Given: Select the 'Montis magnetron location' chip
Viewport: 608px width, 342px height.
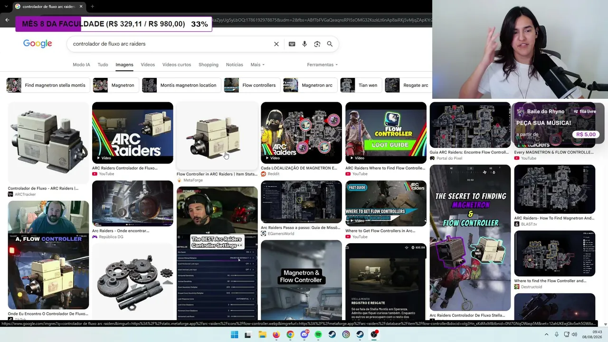Looking at the screenshot, I should (x=181, y=85).
